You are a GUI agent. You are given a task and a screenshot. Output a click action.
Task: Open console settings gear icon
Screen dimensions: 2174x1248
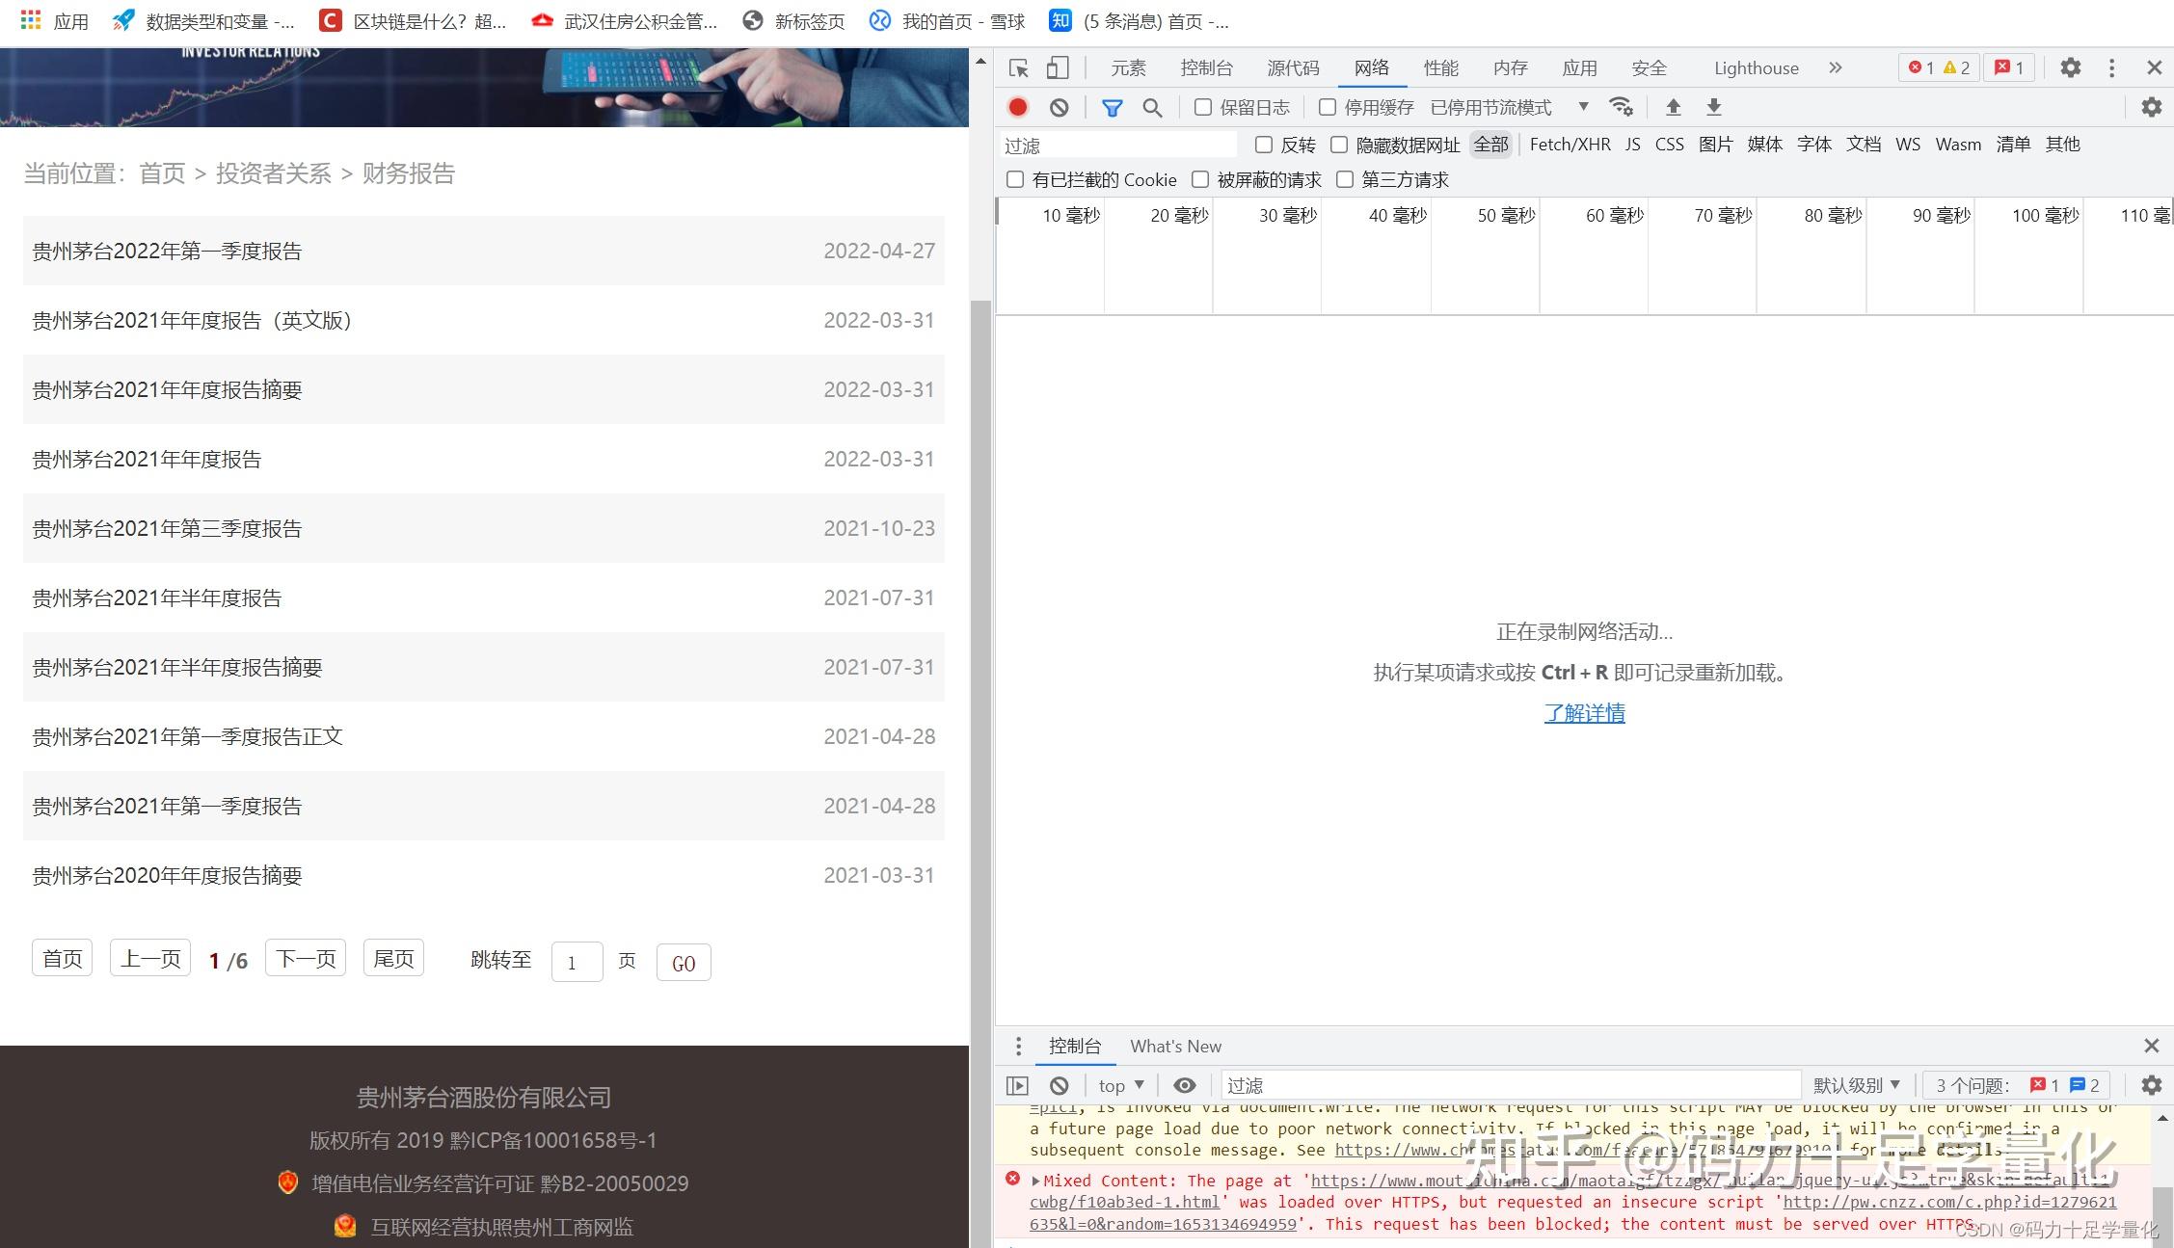pyautogui.click(x=2151, y=1085)
